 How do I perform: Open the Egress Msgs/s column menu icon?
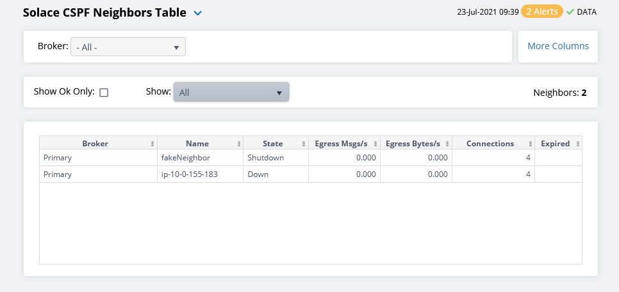(376, 144)
